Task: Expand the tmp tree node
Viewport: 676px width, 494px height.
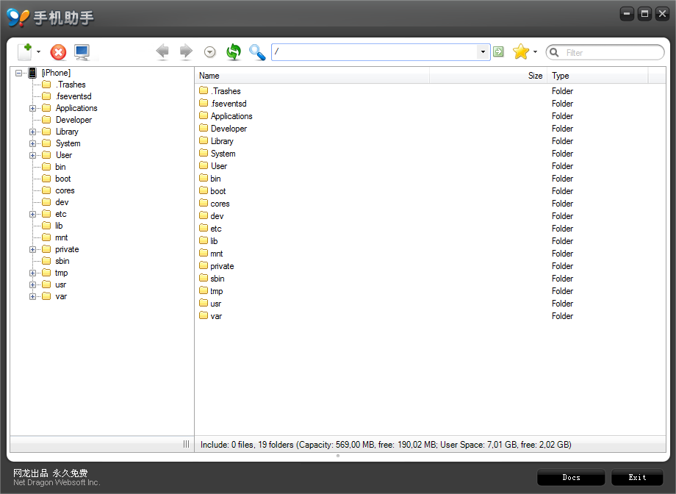Action: tap(32, 273)
